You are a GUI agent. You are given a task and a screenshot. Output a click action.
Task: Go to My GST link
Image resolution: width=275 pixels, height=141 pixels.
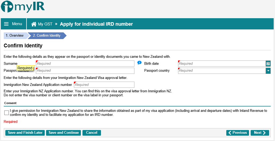[45, 24]
